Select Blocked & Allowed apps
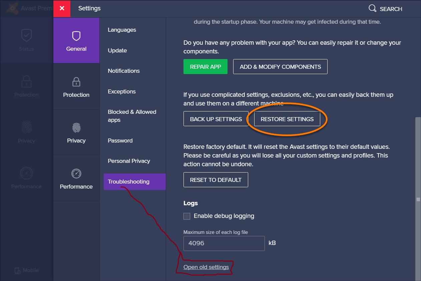This screenshot has width=421, height=281. tap(132, 116)
